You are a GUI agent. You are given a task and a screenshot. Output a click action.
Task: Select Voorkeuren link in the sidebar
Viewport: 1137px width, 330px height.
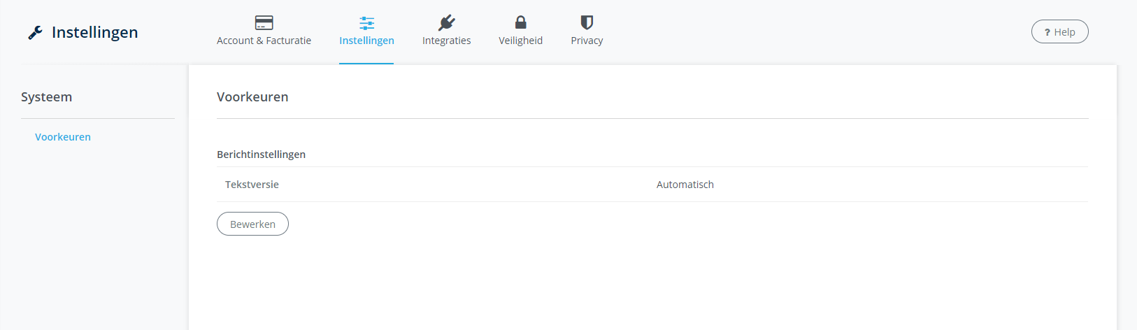pyautogui.click(x=63, y=137)
